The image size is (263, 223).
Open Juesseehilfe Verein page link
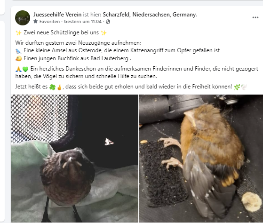click(x=57, y=15)
